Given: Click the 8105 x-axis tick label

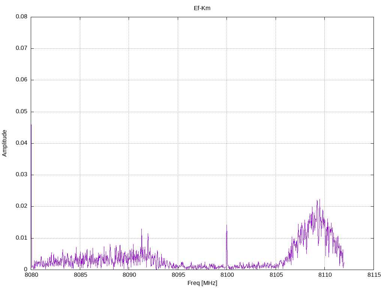Looking at the screenshot, I should point(276,275).
